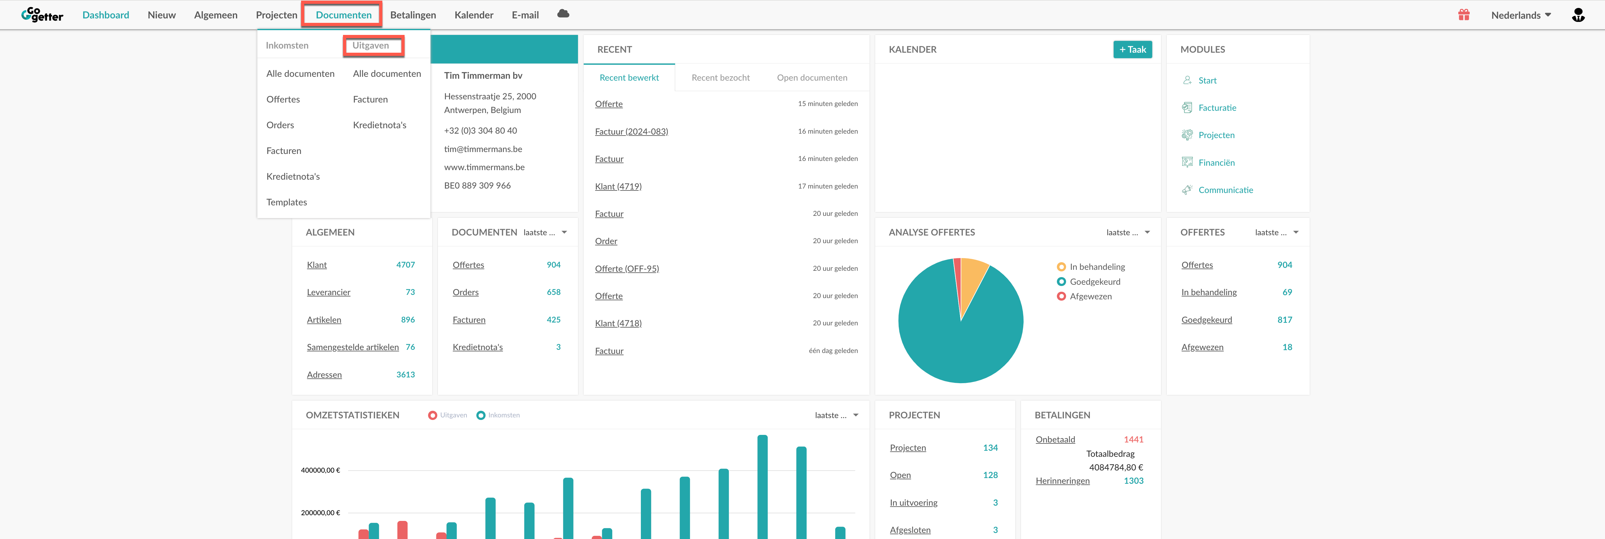Open the Order recent link
The height and width of the screenshot is (539, 1605).
tap(606, 241)
